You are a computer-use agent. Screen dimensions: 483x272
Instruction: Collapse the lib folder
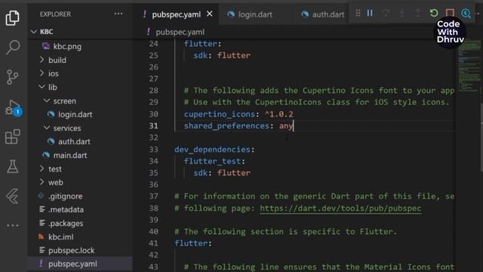[x=52, y=88]
